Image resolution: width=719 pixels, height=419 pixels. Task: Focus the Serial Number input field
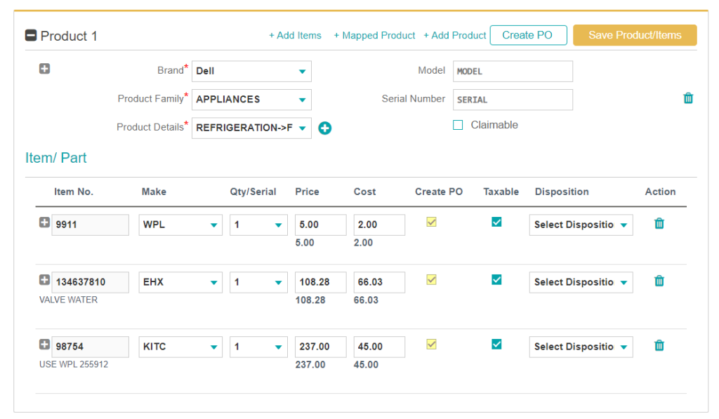pyautogui.click(x=513, y=100)
